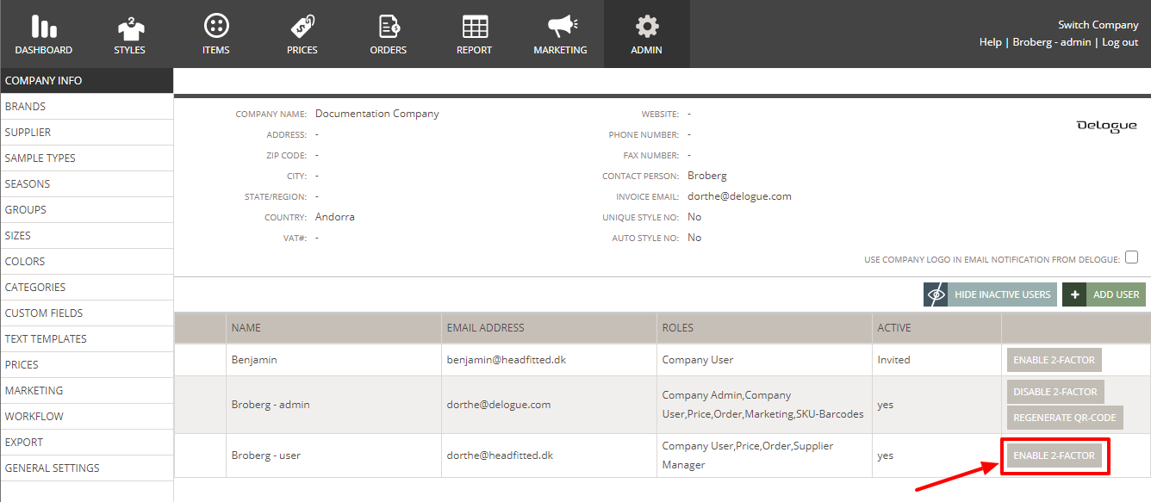Check use company logo in email notification
Image resolution: width=1151 pixels, height=502 pixels.
(1131, 257)
